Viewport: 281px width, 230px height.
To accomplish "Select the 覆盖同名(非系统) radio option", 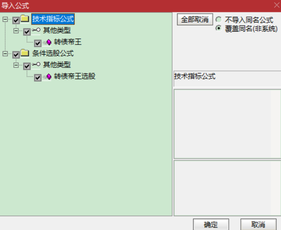I will (x=219, y=28).
